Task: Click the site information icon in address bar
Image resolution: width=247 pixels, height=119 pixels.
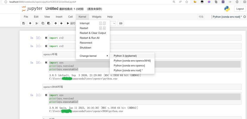Action: [6, 2]
